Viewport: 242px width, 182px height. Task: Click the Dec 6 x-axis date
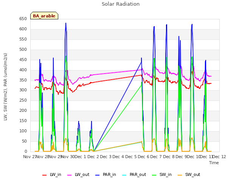(144, 157)
